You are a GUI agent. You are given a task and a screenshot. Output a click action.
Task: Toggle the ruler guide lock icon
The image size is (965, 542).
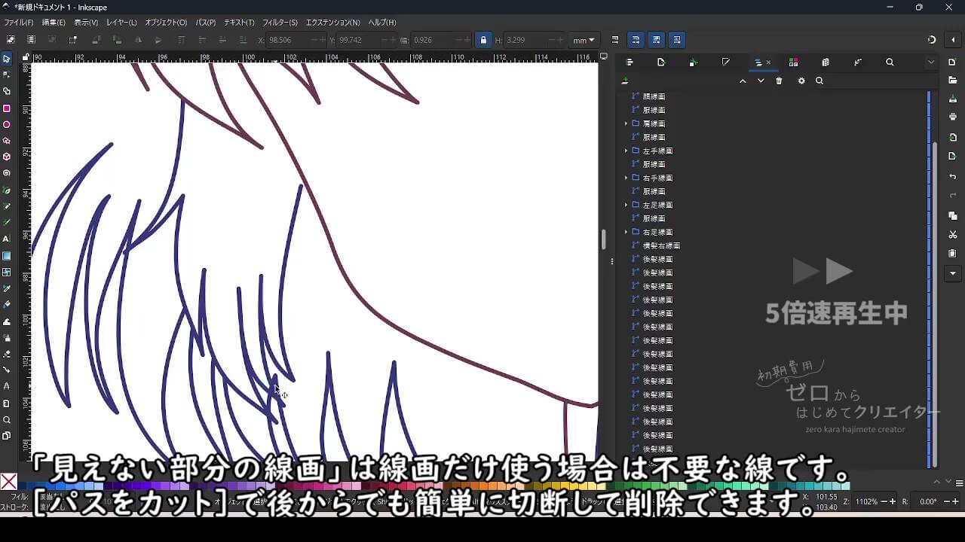click(x=26, y=57)
